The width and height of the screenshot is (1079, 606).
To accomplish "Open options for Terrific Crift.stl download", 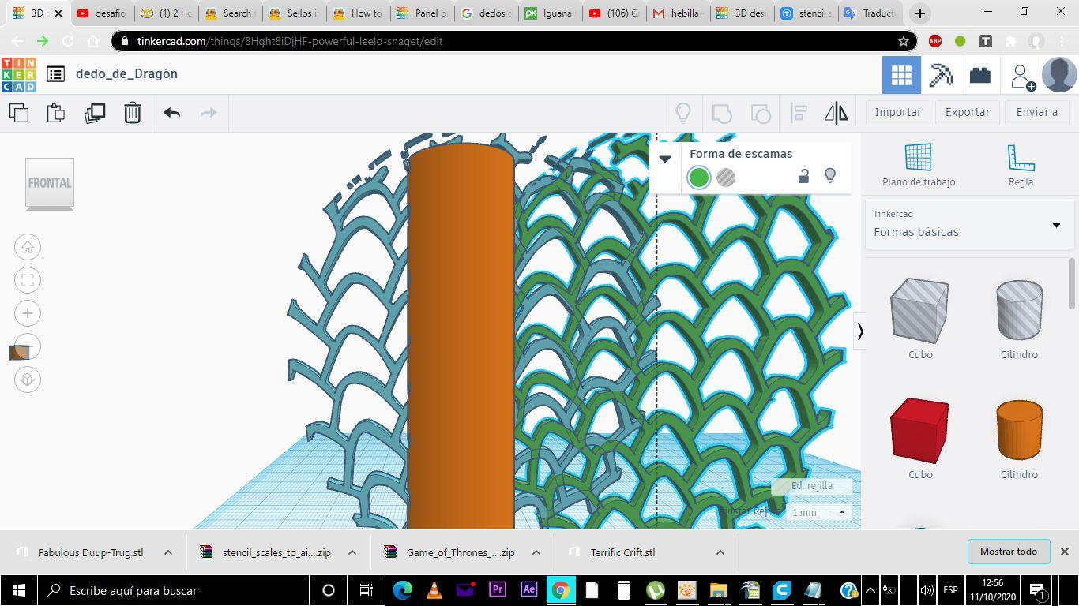I will 720,552.
